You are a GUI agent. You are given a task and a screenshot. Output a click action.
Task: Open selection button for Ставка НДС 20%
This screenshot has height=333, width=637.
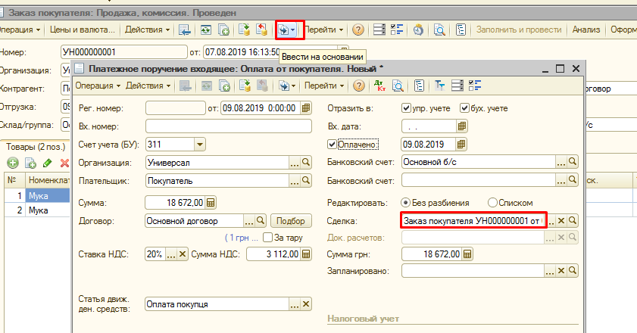pos(171,254)
